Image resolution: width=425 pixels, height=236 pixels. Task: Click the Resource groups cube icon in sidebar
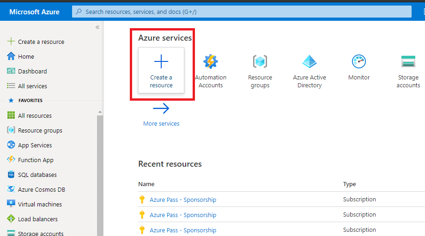click(x=11, y=130)
